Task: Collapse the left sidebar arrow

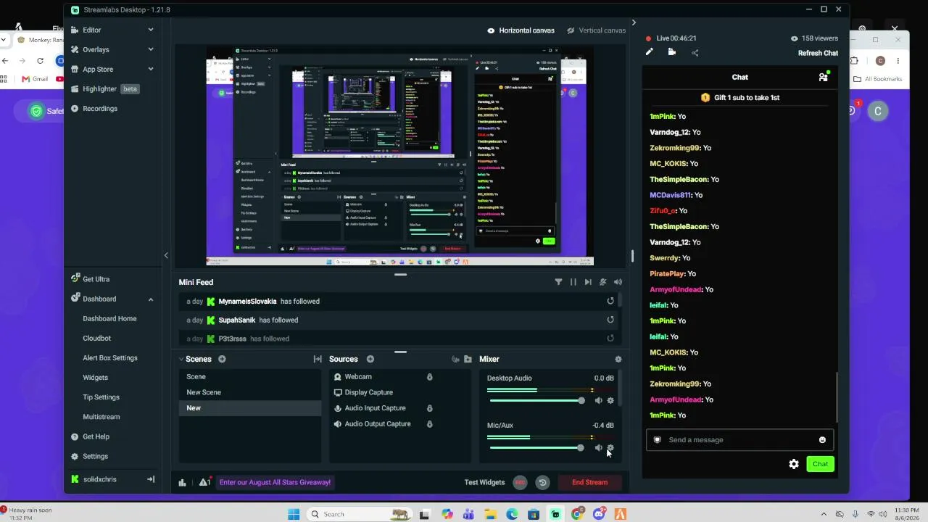Action: coord(165,255)
